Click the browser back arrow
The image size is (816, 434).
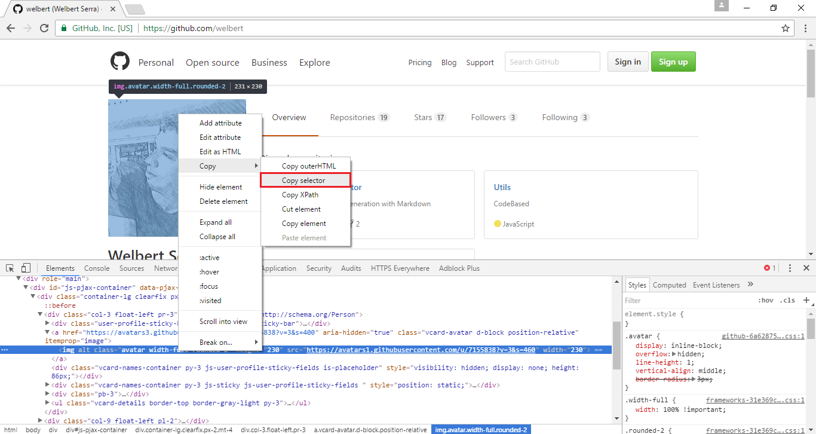[x=11, y=28]
